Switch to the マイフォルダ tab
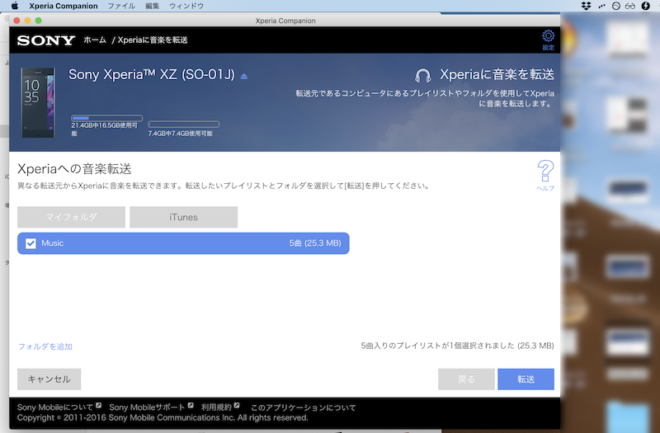Viewport: 660px width, 433px height. tap(72, 217)
